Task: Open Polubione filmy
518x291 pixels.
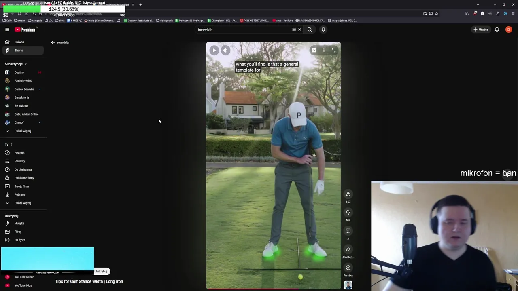Action: pyautogui.click(x=23, y=178)
